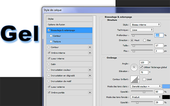
Task: Open the Contour brillant picker arrow
Action: tap(139, 79)
